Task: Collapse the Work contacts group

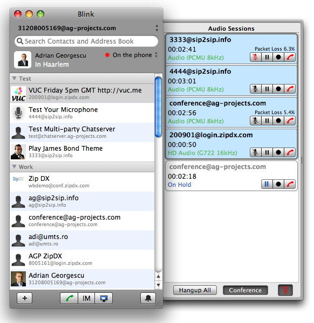Action: (14, 167)
